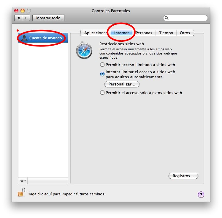Screen dimensions: 222x218
Task: Click the guest account silhouette icon
Action: pyautogui.click(x=24, y=38)
